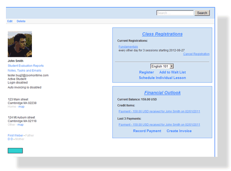Click Schedule Individual Lesson
This screenshot has height=171, width=231.
[162, 78]
